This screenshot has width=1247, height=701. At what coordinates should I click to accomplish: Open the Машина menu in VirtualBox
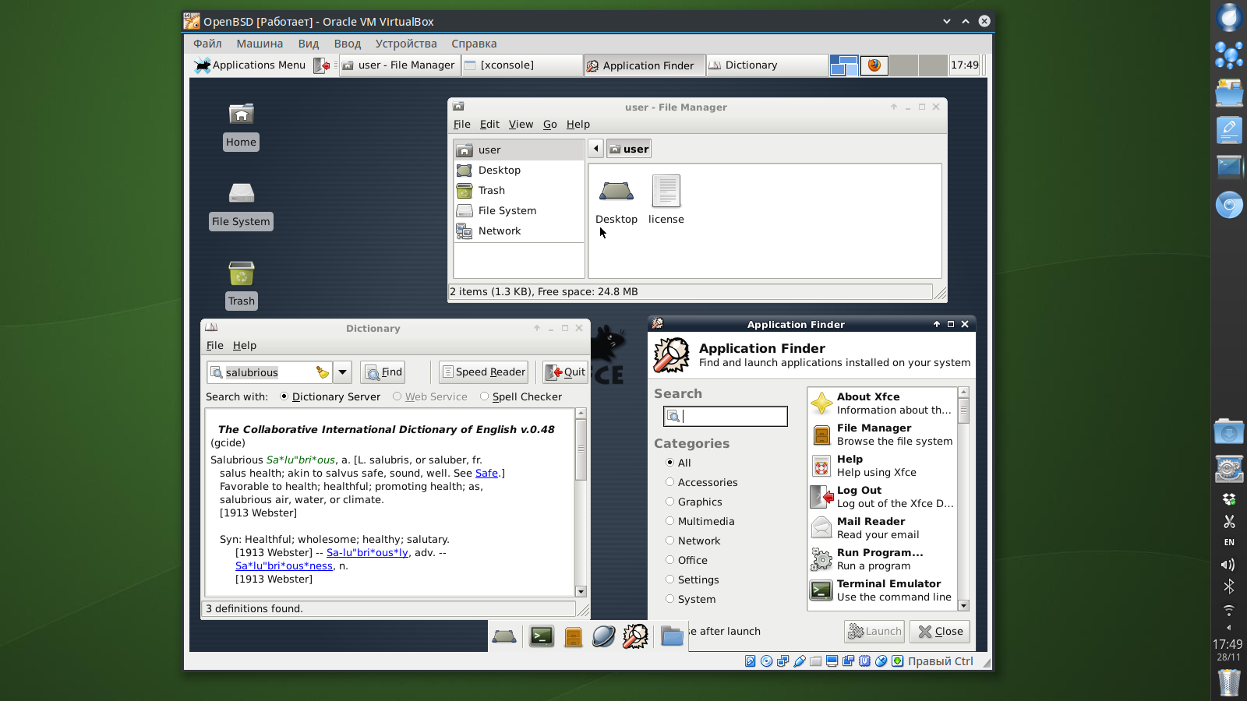(260, 44)
